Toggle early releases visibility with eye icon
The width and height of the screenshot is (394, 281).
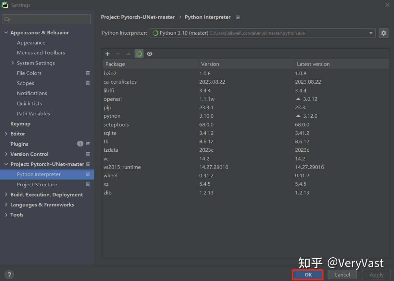150,54
